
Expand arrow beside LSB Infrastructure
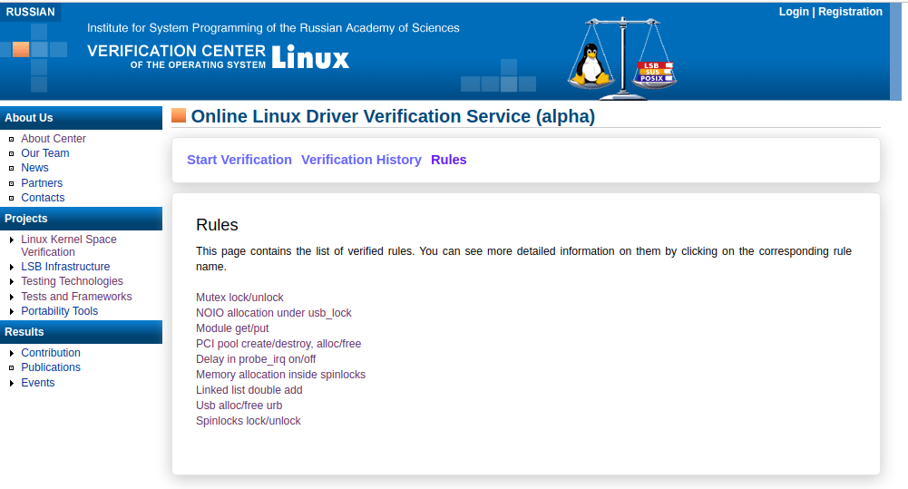coord(12,267)
